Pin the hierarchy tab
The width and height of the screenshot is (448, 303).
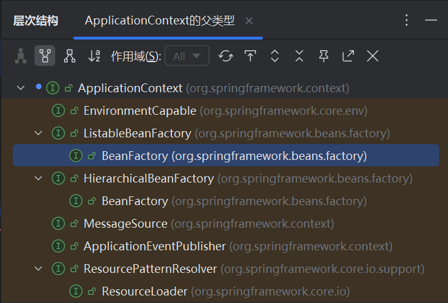tap(323, 56)
